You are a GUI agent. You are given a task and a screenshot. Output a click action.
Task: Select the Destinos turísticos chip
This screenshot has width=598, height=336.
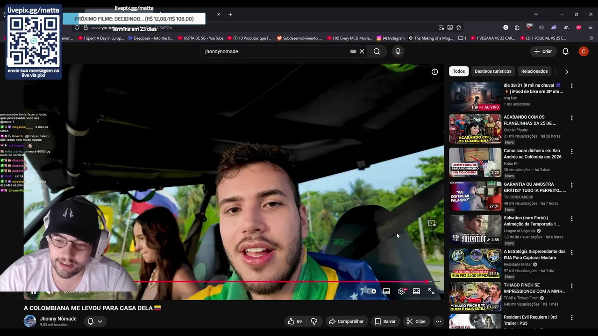(x=493, y=71)
